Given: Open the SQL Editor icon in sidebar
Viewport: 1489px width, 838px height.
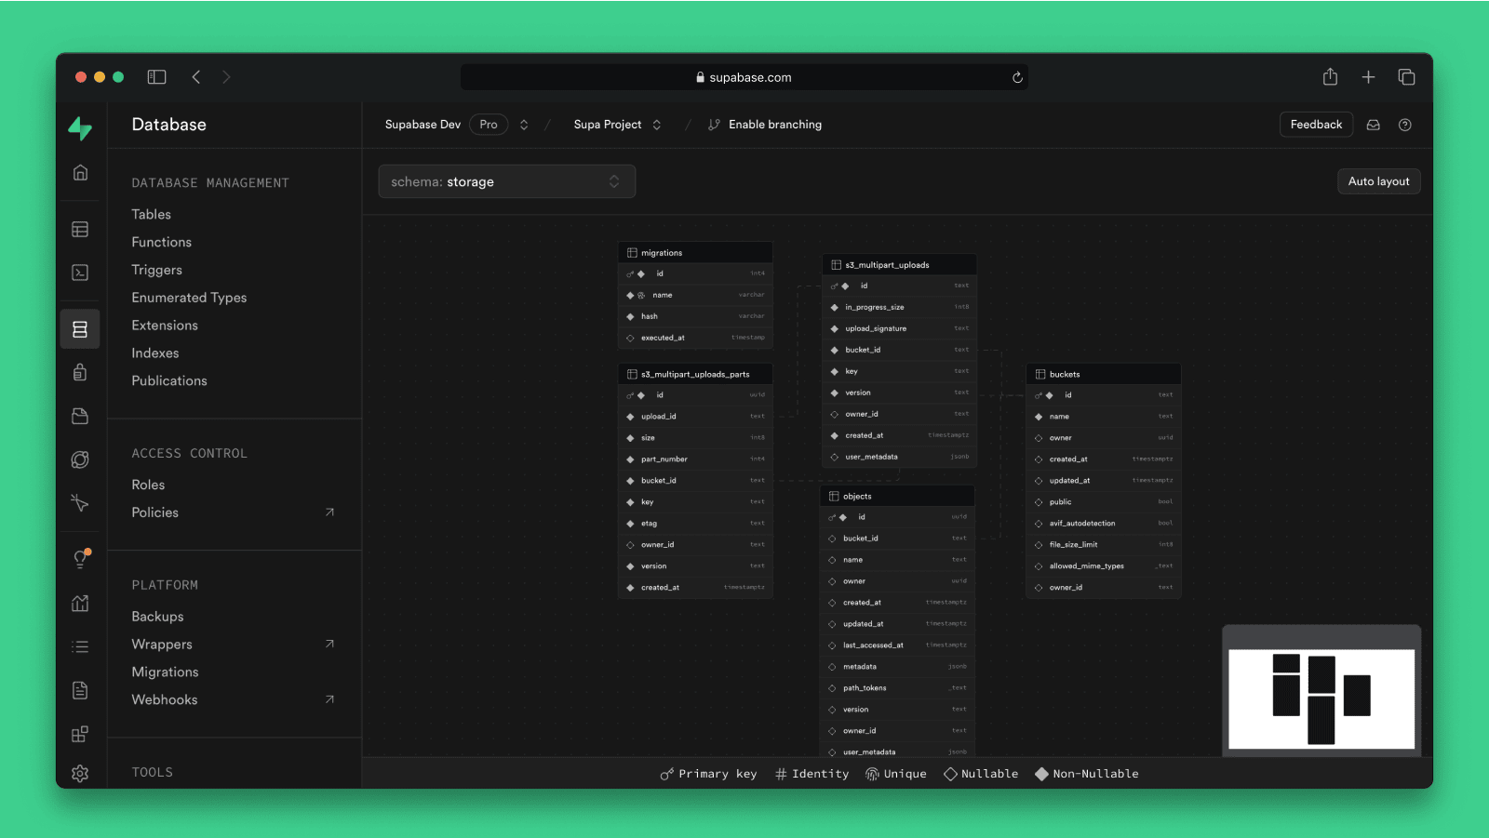Looking at the screenshot, I should [x=80, y=273].
